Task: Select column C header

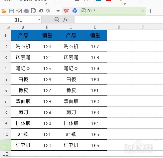Action: point(71,27)
